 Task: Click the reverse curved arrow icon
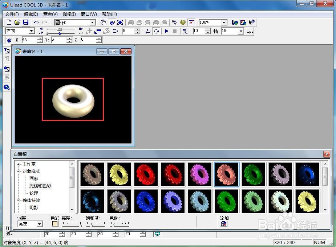tap(115, 31)
